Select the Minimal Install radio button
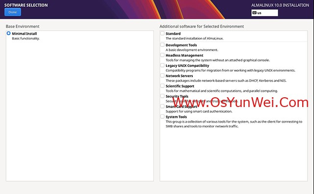This screenshot has width=314, height=194. click(x=8, y=33)
